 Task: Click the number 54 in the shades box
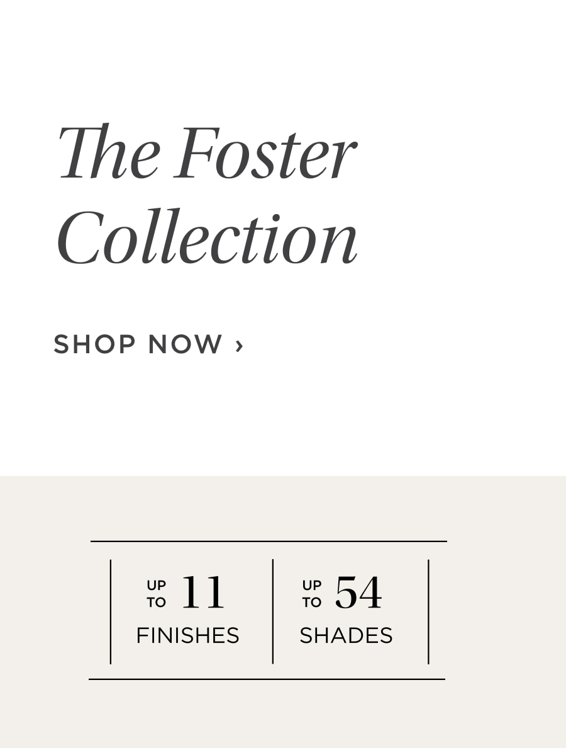(358, 592)
